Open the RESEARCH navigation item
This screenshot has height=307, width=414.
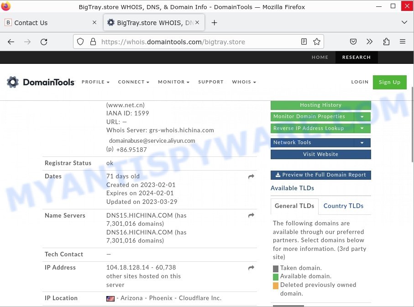[x=356, y=57]
